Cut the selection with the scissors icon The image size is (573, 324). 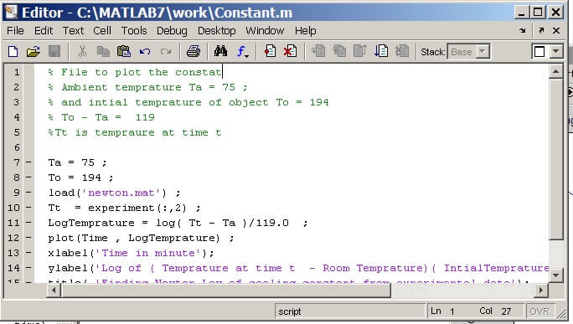(x=83, y=52)
